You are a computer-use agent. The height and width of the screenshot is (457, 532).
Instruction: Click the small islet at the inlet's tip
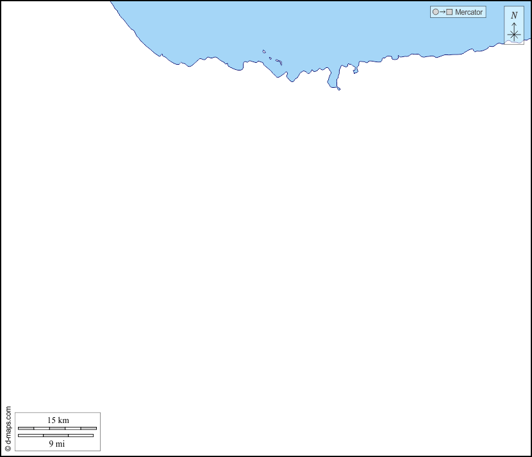tap(338, 89)
